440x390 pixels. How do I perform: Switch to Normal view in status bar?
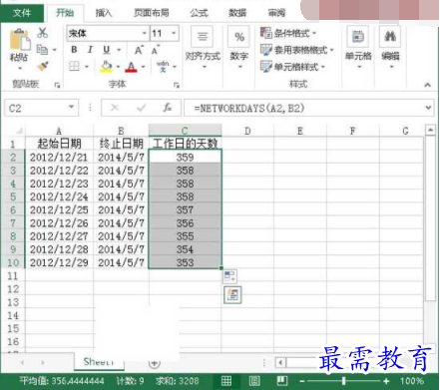coord(226,381)
